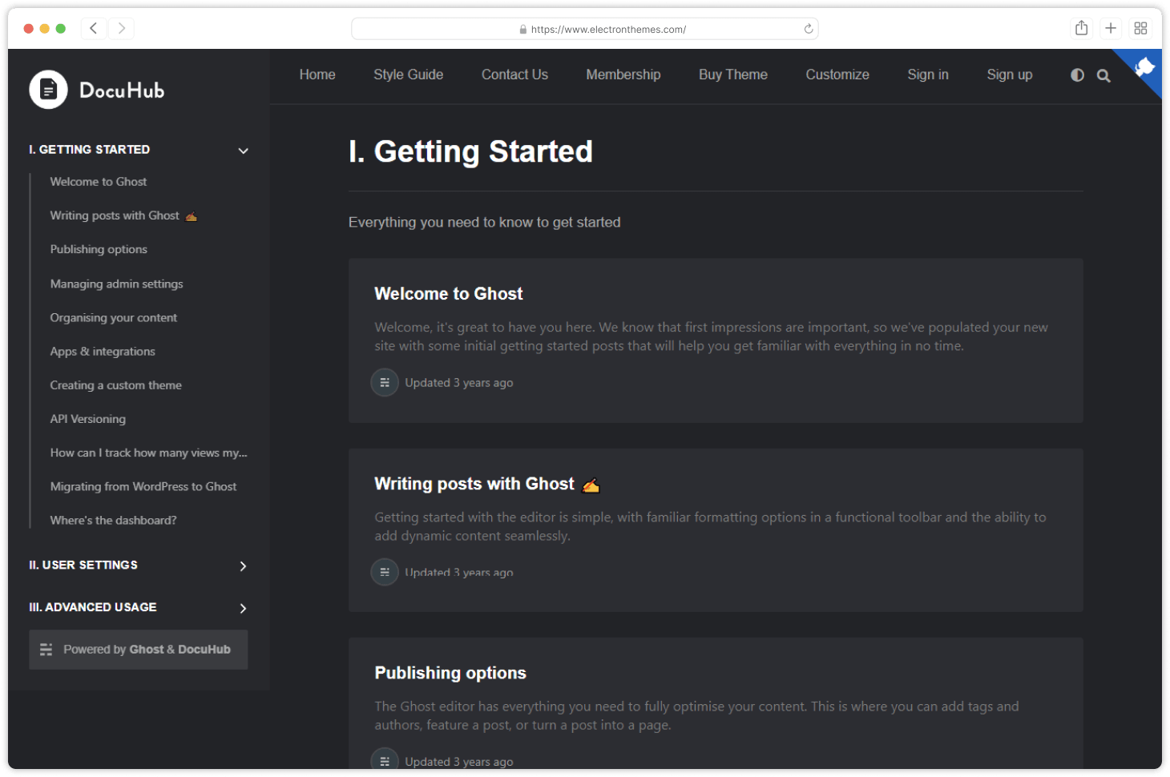Open Organising your content in the sidebar
This screenshot has width=1170, height=777.
(x=114, y=317)
